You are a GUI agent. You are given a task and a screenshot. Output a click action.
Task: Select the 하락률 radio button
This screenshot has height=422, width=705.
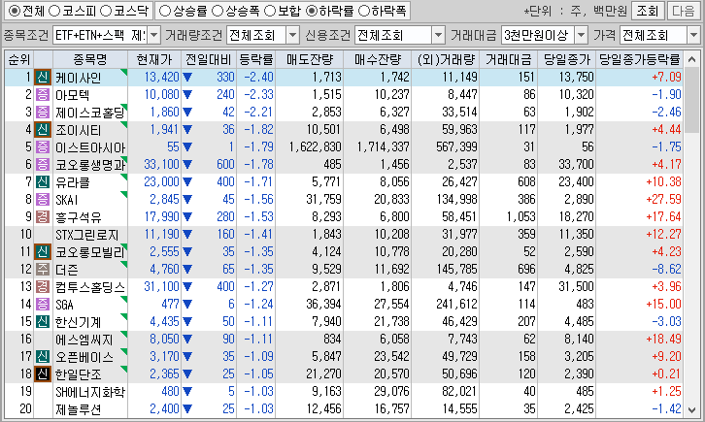311,11
